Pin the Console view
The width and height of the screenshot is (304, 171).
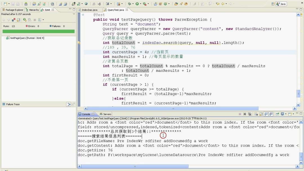(x=278, y=114)
